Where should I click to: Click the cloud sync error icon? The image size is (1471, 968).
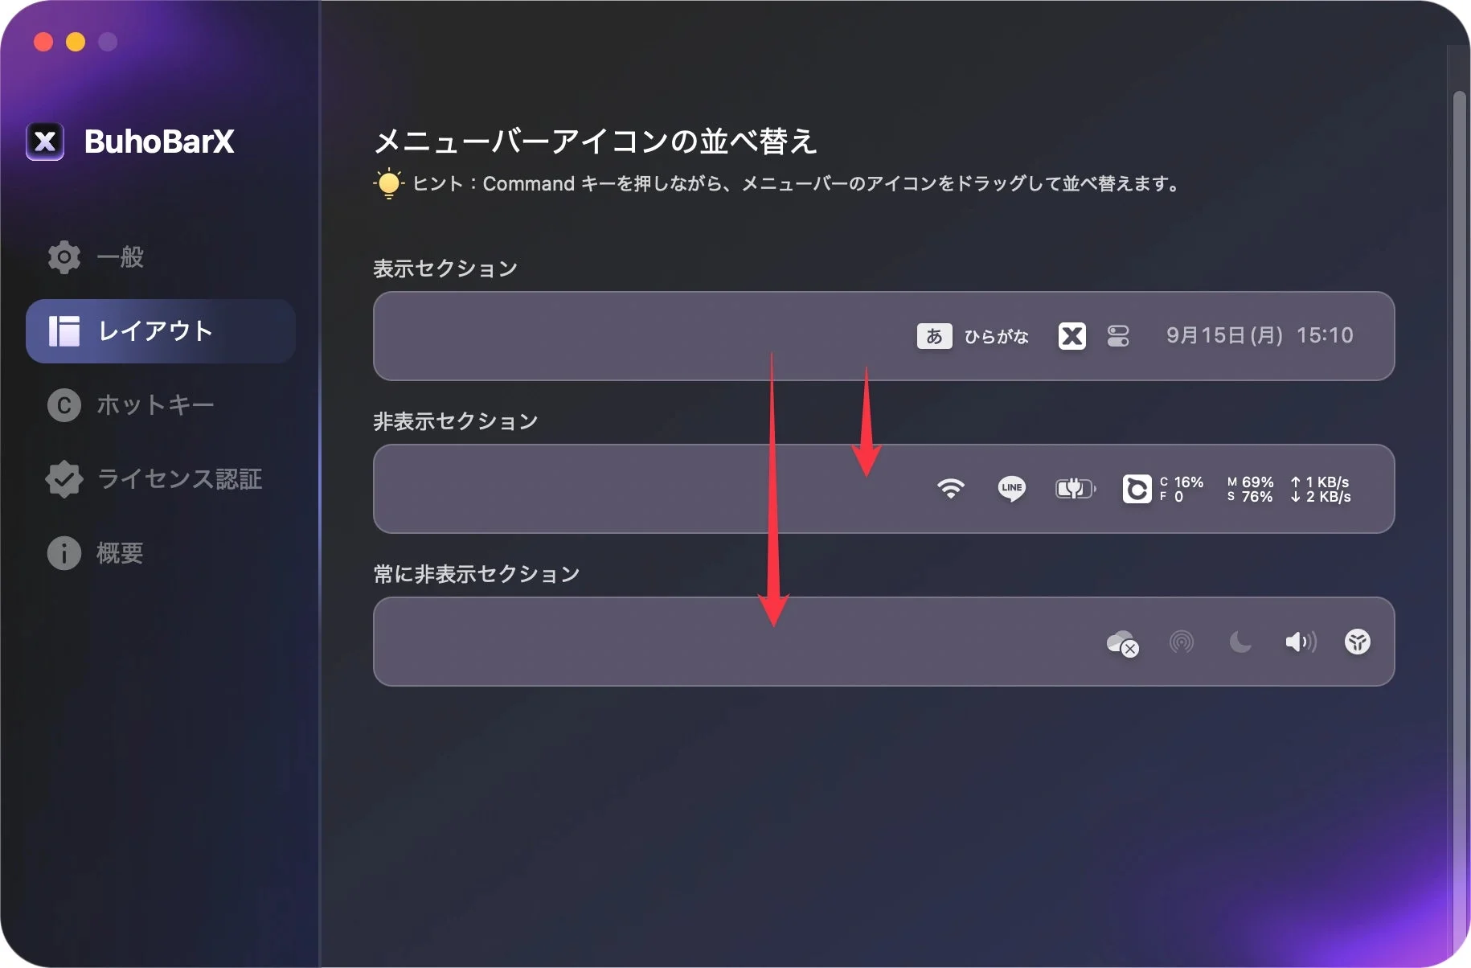pos(1123,642)
